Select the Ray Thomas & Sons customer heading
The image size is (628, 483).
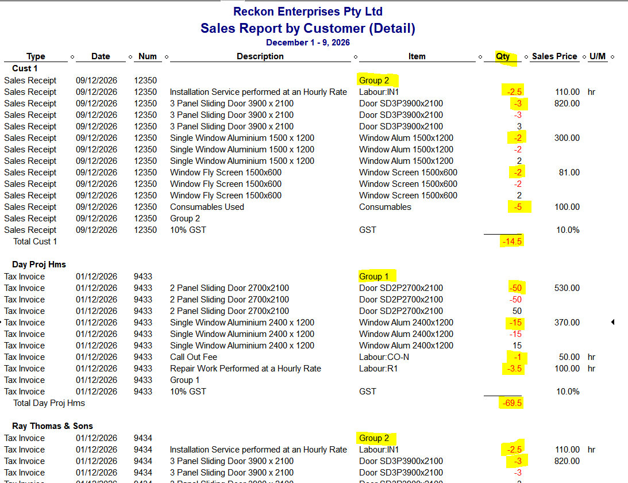pyautogui.click(x=52, y=426)
